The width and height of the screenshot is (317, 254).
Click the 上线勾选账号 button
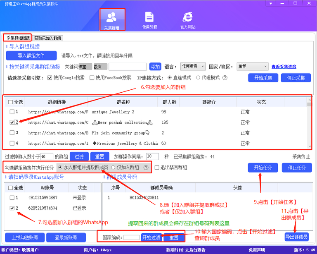click(25, 237)
